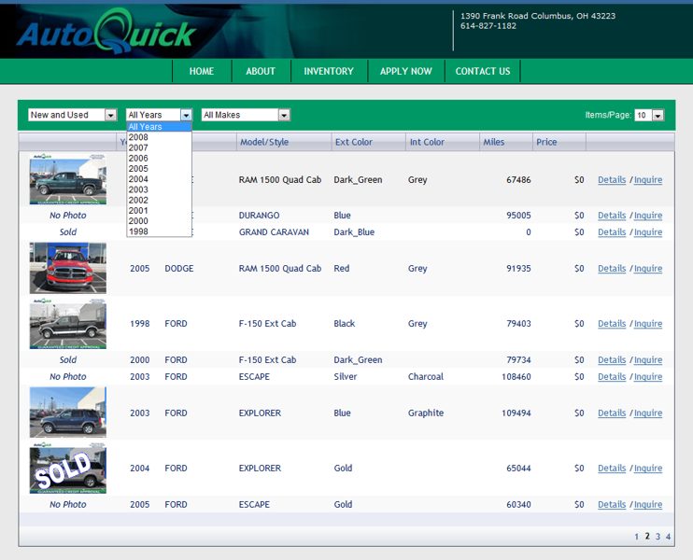693x560 pixels.
Task: Open the black F-150 truck thumbnail
Action: pyautogui.click(x=68, y=323)
